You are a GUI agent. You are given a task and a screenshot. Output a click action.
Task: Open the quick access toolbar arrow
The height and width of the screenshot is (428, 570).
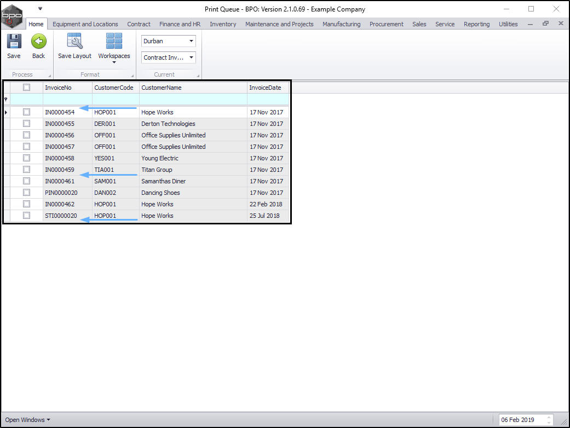click(x=40, y=8)
